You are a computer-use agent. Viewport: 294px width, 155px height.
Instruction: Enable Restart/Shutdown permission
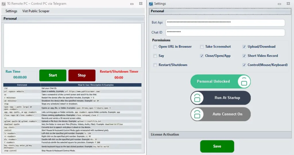click(155, 65)
